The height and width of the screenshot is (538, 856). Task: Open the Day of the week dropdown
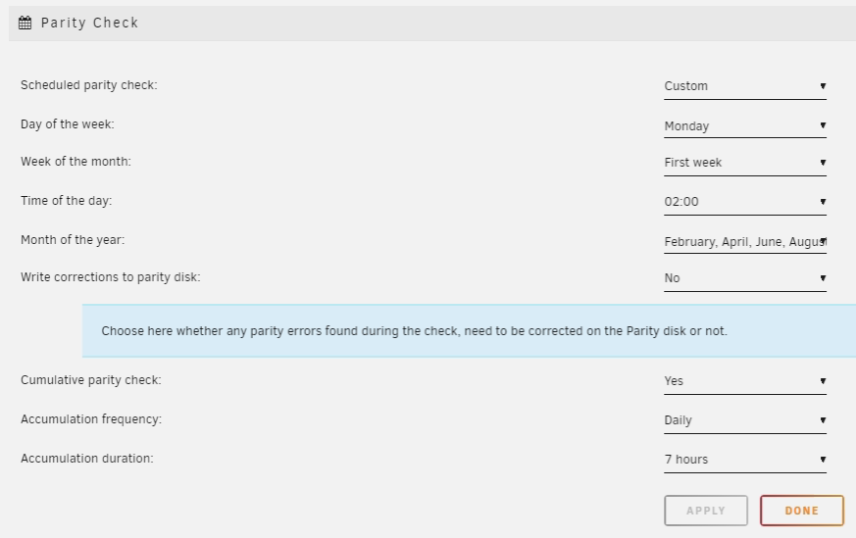point(745,126)
